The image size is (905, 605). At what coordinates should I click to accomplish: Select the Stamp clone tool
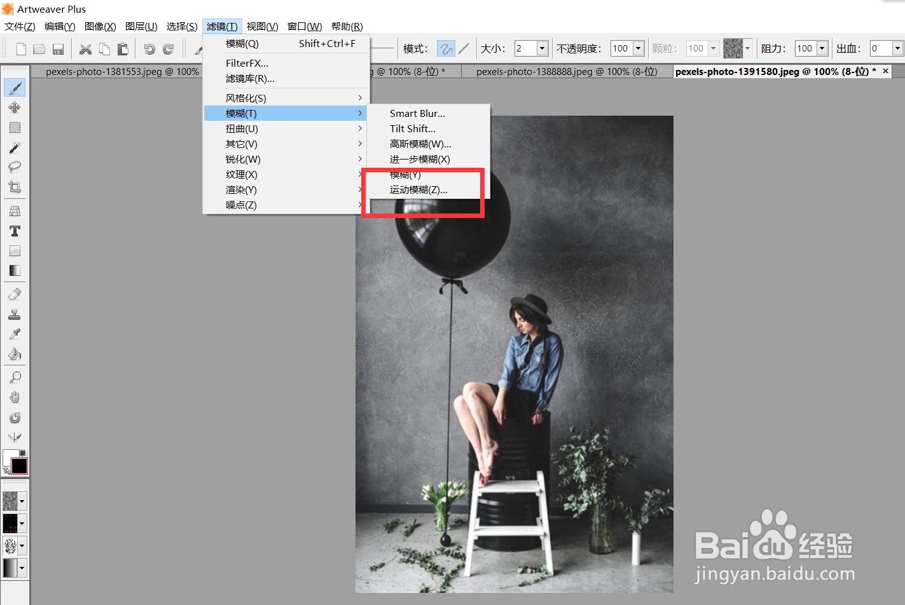15,314
